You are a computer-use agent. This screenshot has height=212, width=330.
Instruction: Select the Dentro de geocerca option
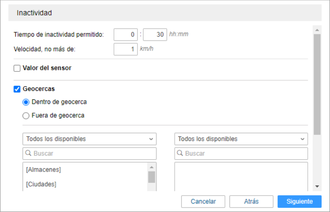(x=26, y=102)
